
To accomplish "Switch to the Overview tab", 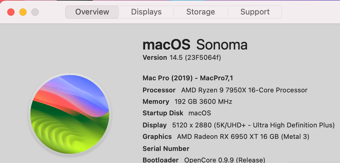I will (92, 12).
